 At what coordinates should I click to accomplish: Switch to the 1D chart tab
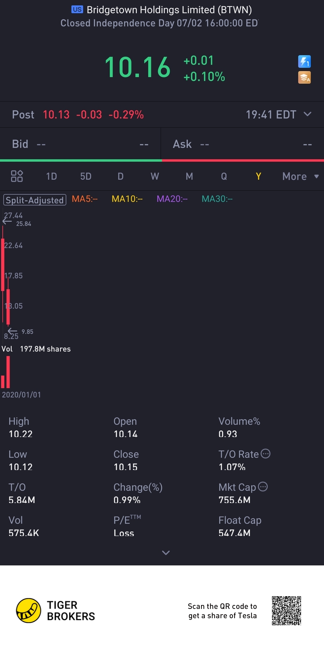[x=51, y=176]
